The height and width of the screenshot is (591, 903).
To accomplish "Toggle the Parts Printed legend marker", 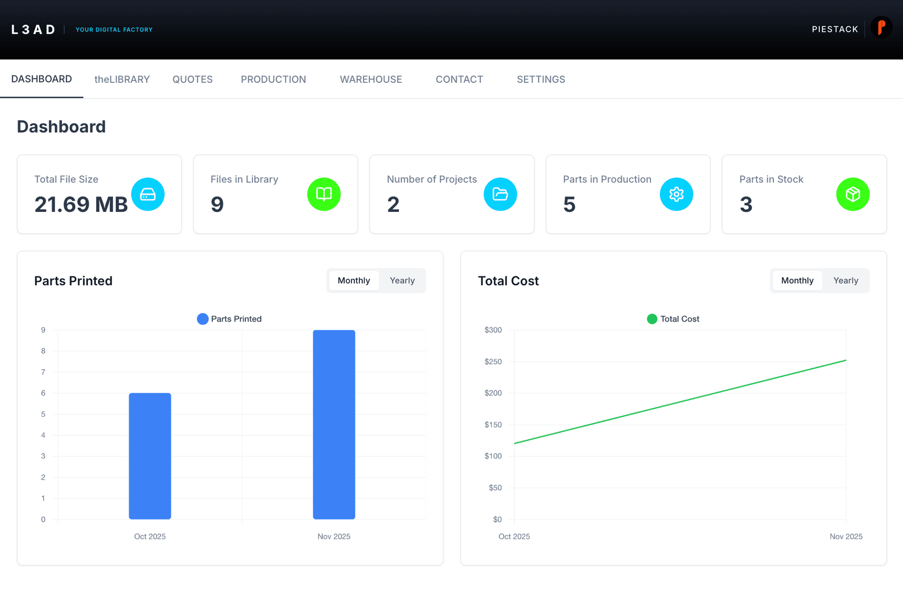I will [x=202, y=319].
